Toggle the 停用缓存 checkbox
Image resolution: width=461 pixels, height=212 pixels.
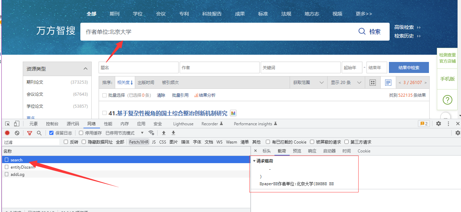point(81,133)
